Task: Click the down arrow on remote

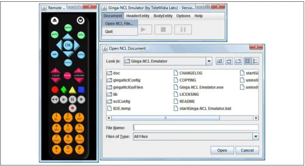Action: (x=68, y=54)
